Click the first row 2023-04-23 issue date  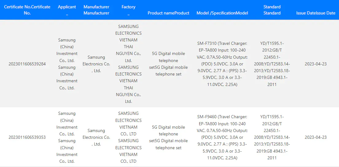pos(316,64)
